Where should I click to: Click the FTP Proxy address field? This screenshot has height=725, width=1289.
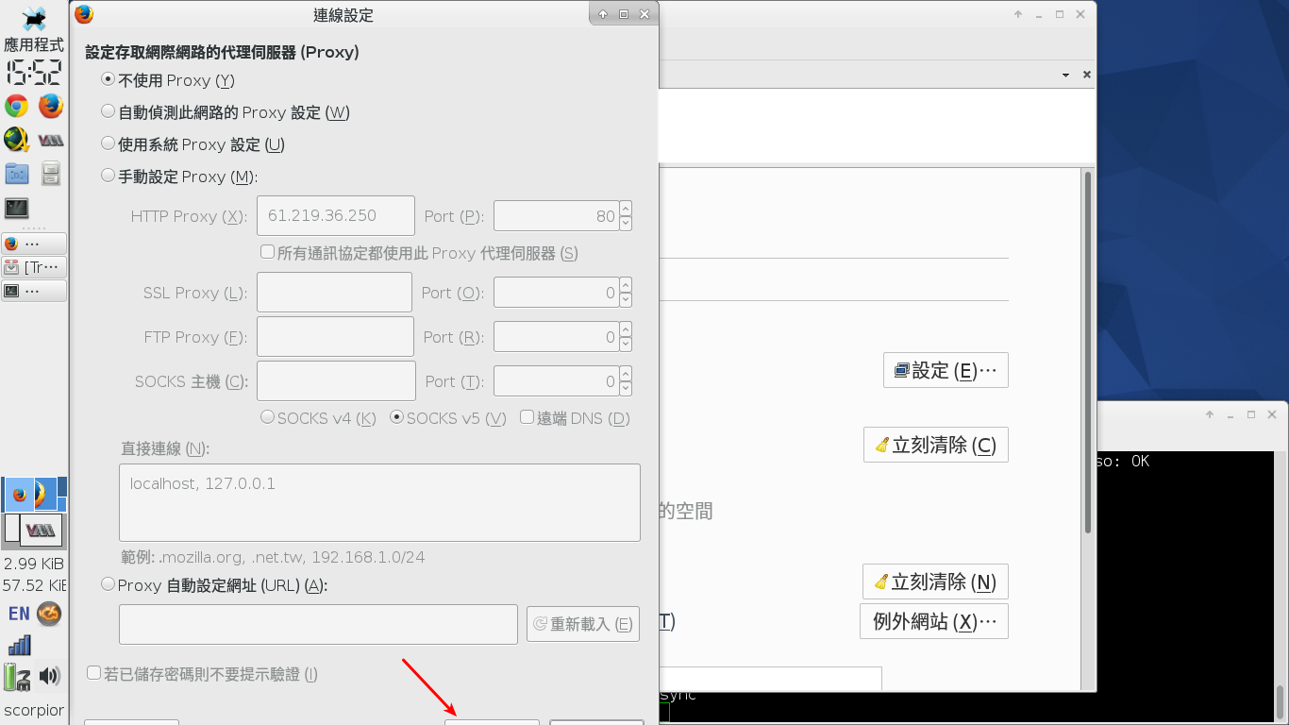(x=335, y=336)
